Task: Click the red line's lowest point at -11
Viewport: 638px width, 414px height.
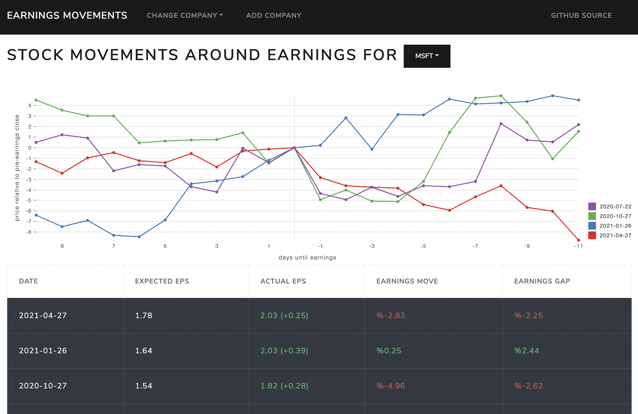Action: tap(579, 240)
